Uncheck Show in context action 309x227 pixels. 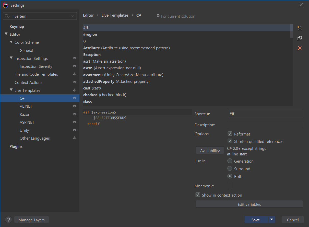(198, 195)
